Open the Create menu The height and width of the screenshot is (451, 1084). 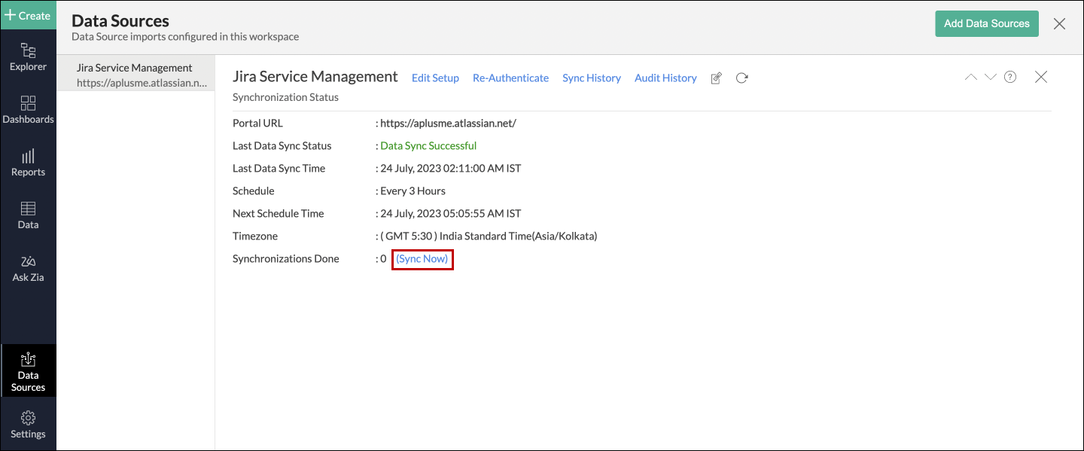point(28,14)
